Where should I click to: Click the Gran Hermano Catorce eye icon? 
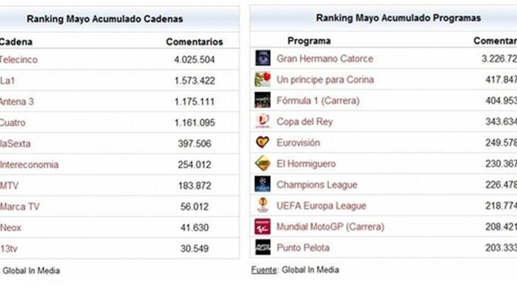(263, 58)
